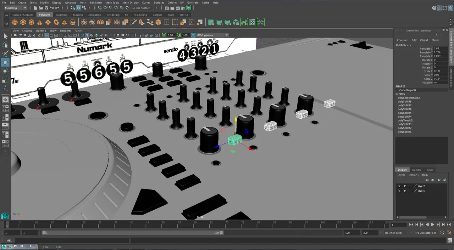
Task: Open the Deform menu
Action: click(172, 2)
